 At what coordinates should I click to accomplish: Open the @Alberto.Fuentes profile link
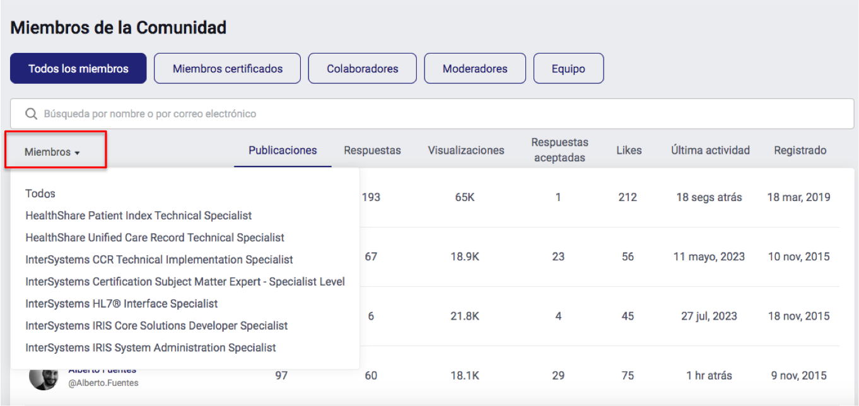103,383
